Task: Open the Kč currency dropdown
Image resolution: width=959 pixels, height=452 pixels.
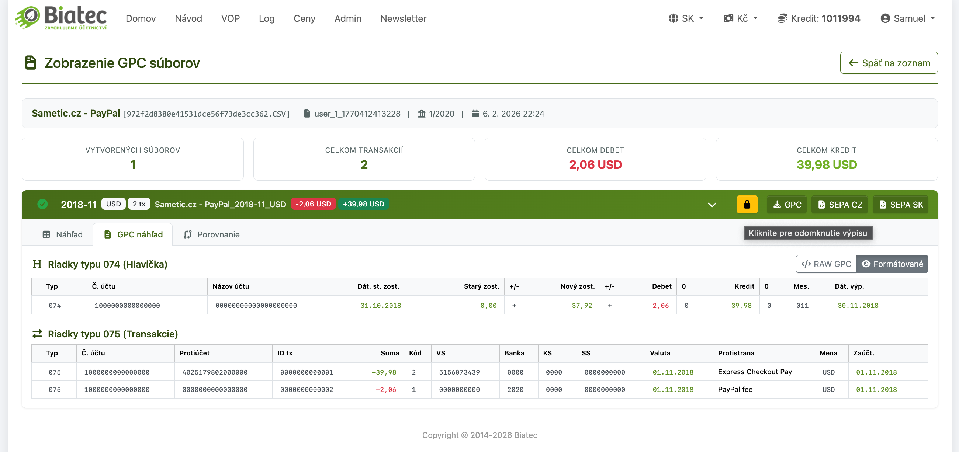Action: [741, 18]
